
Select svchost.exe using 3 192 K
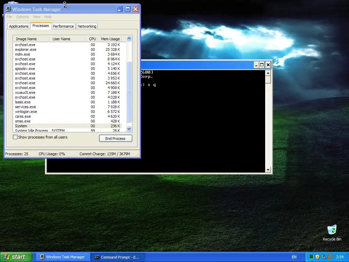(x=67, y=45)
